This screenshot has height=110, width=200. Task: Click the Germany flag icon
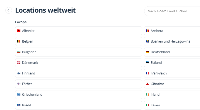(147, 52)
